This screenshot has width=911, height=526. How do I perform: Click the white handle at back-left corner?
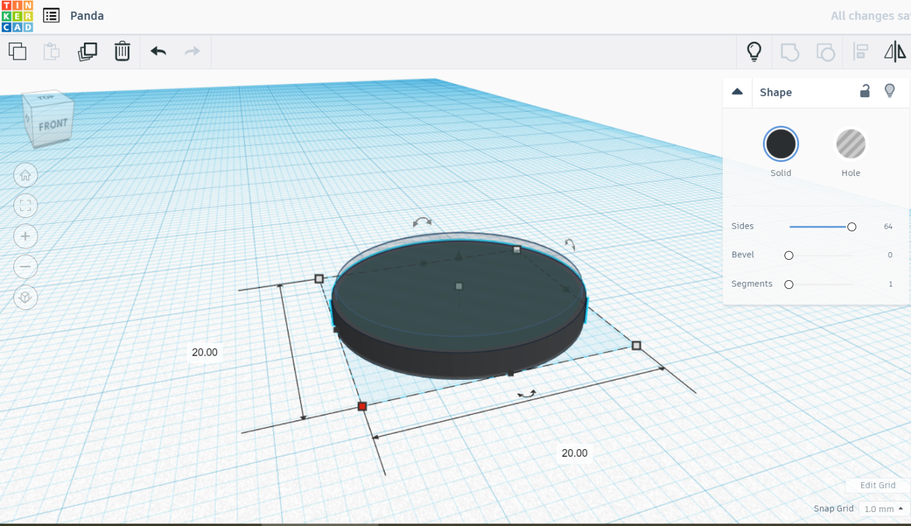tap(319, 278)
